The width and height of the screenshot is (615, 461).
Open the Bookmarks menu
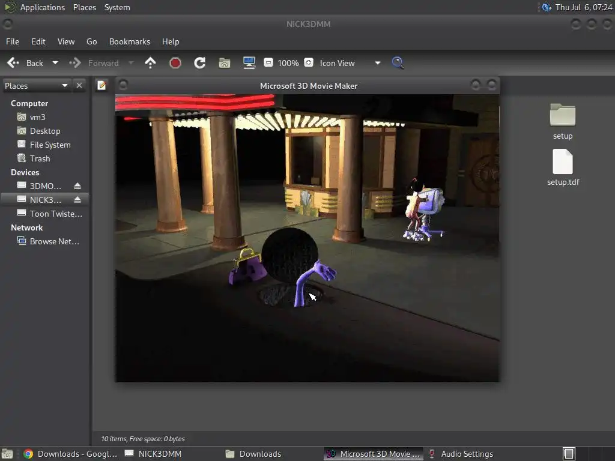coord(130,41)
